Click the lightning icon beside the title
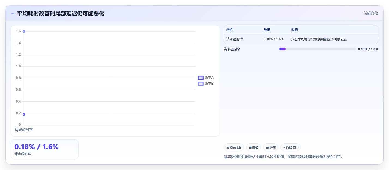Screen dimensions: 389x170 [13, 14]
